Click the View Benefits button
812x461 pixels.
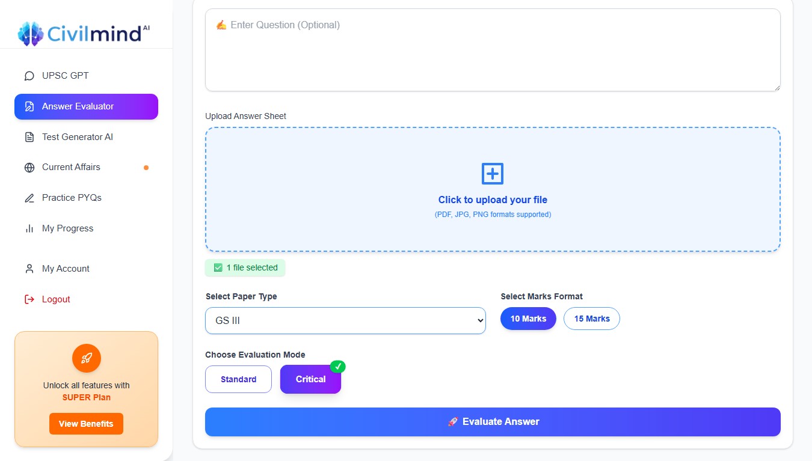click(x=86, y=424)
